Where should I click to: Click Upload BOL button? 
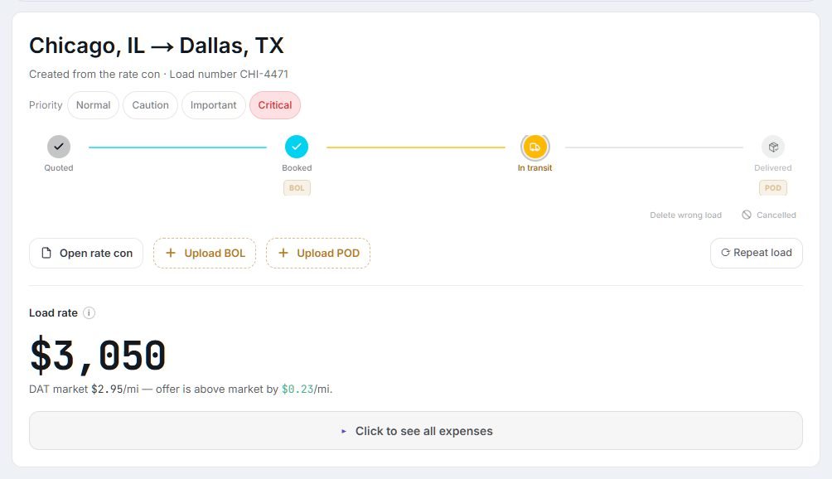click(x=205, y=253)
